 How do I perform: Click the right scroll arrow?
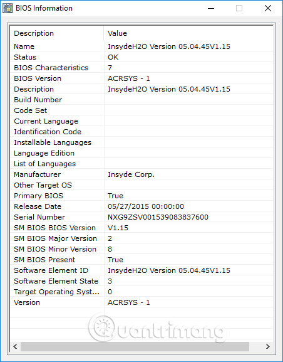point(268,346)
